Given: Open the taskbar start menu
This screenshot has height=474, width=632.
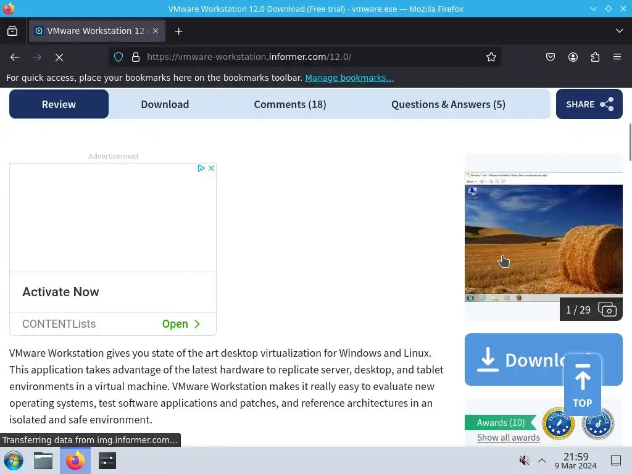Looking at the screenshot, I should click(x=14, y=460).
